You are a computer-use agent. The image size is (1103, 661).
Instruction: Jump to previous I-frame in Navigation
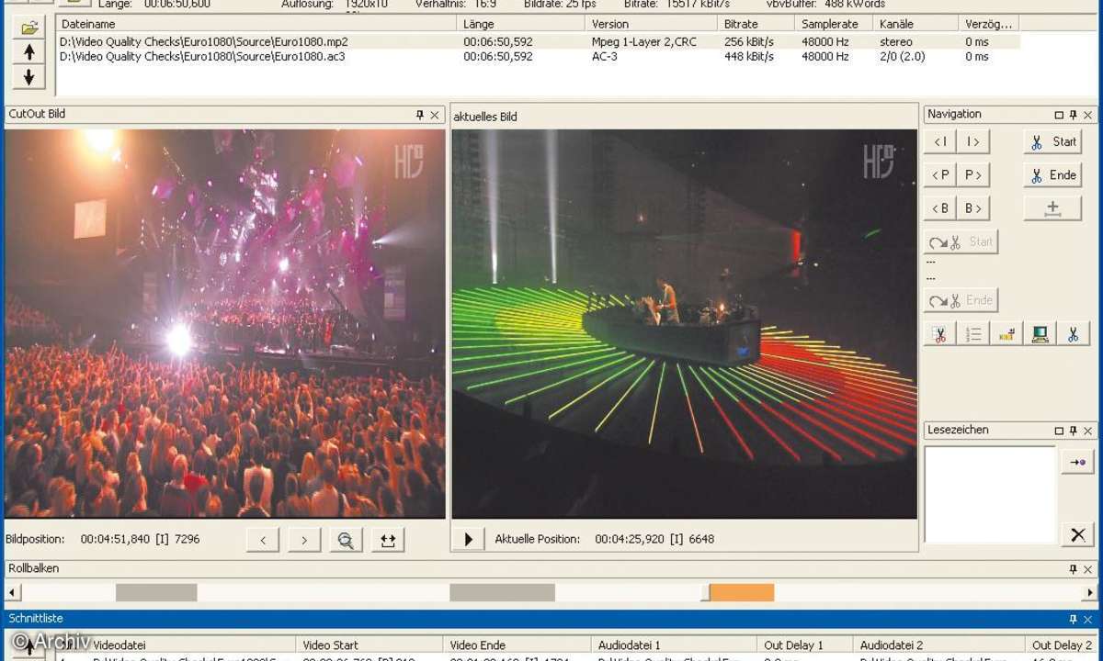(x=939, y=141)
